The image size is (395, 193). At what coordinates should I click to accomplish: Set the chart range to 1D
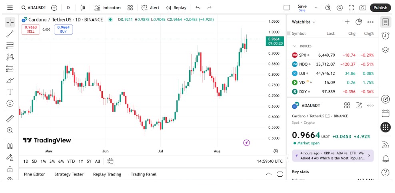(x=26, y=161)
